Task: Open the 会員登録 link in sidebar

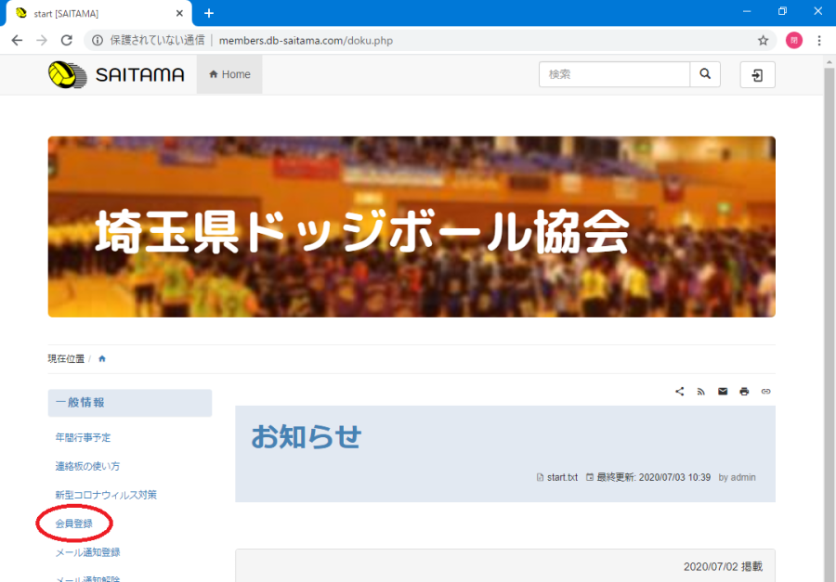Action: [73, 524]
